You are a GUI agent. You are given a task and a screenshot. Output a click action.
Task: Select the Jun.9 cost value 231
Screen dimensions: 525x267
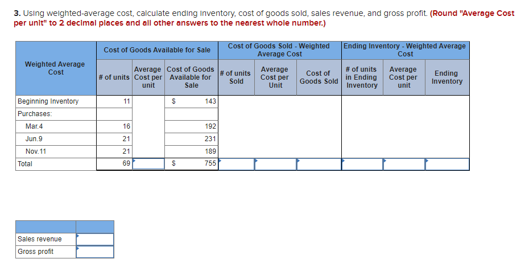(210, 139)
